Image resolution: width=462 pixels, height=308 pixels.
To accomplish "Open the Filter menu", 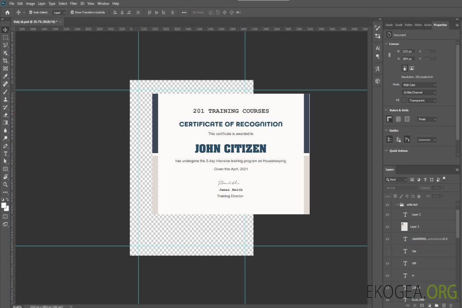I will click(x=74, y=3).
